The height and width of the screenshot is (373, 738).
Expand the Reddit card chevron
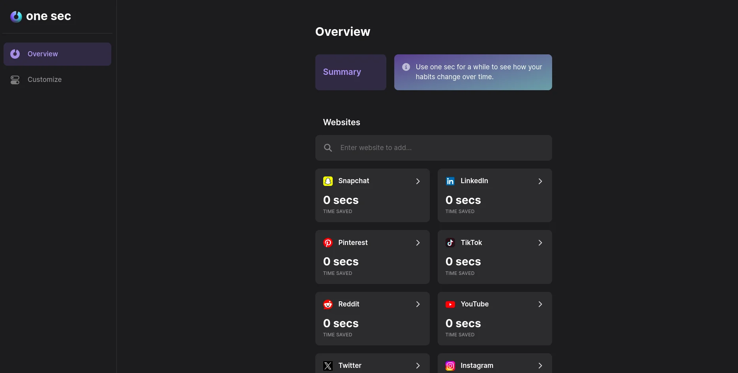coord(418,304)
